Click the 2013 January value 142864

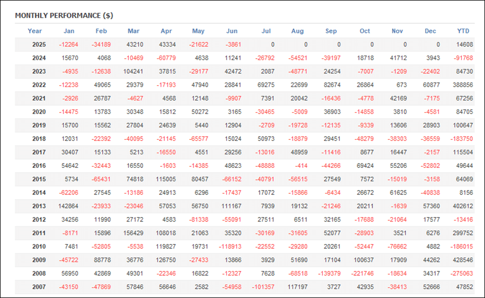click(68, 206)
